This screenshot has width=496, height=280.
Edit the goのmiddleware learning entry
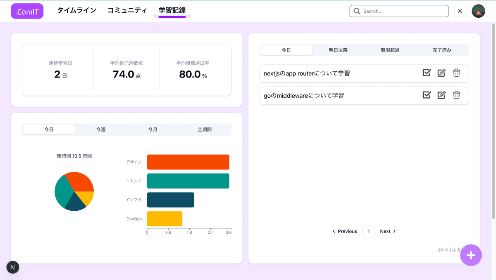[441, 95]
